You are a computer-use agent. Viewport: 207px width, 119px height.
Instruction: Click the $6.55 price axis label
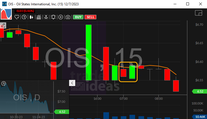tap(199, 80)
